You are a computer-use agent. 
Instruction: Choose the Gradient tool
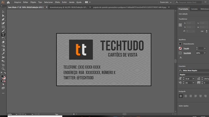3,50
